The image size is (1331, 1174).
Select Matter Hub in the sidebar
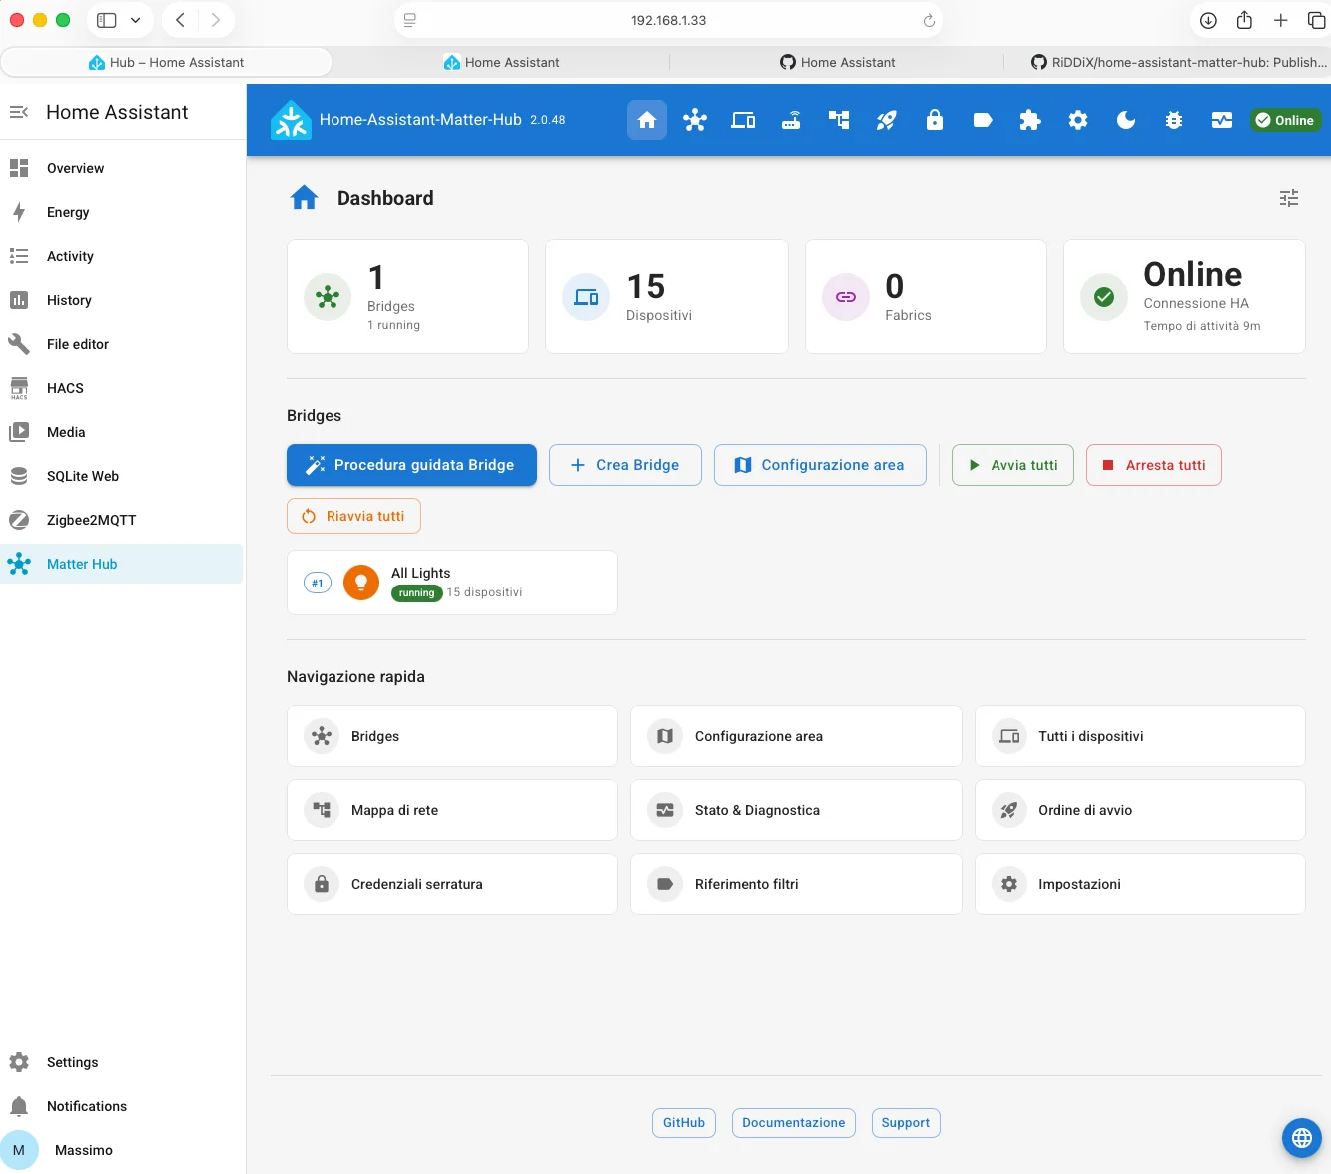coord(122,564)
